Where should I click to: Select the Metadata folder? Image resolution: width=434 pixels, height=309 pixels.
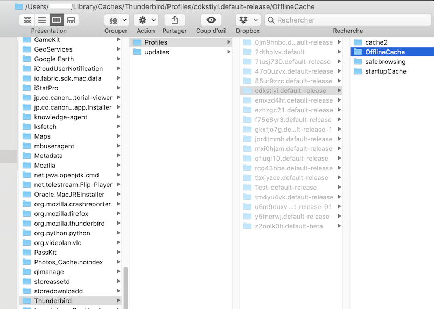71,155
